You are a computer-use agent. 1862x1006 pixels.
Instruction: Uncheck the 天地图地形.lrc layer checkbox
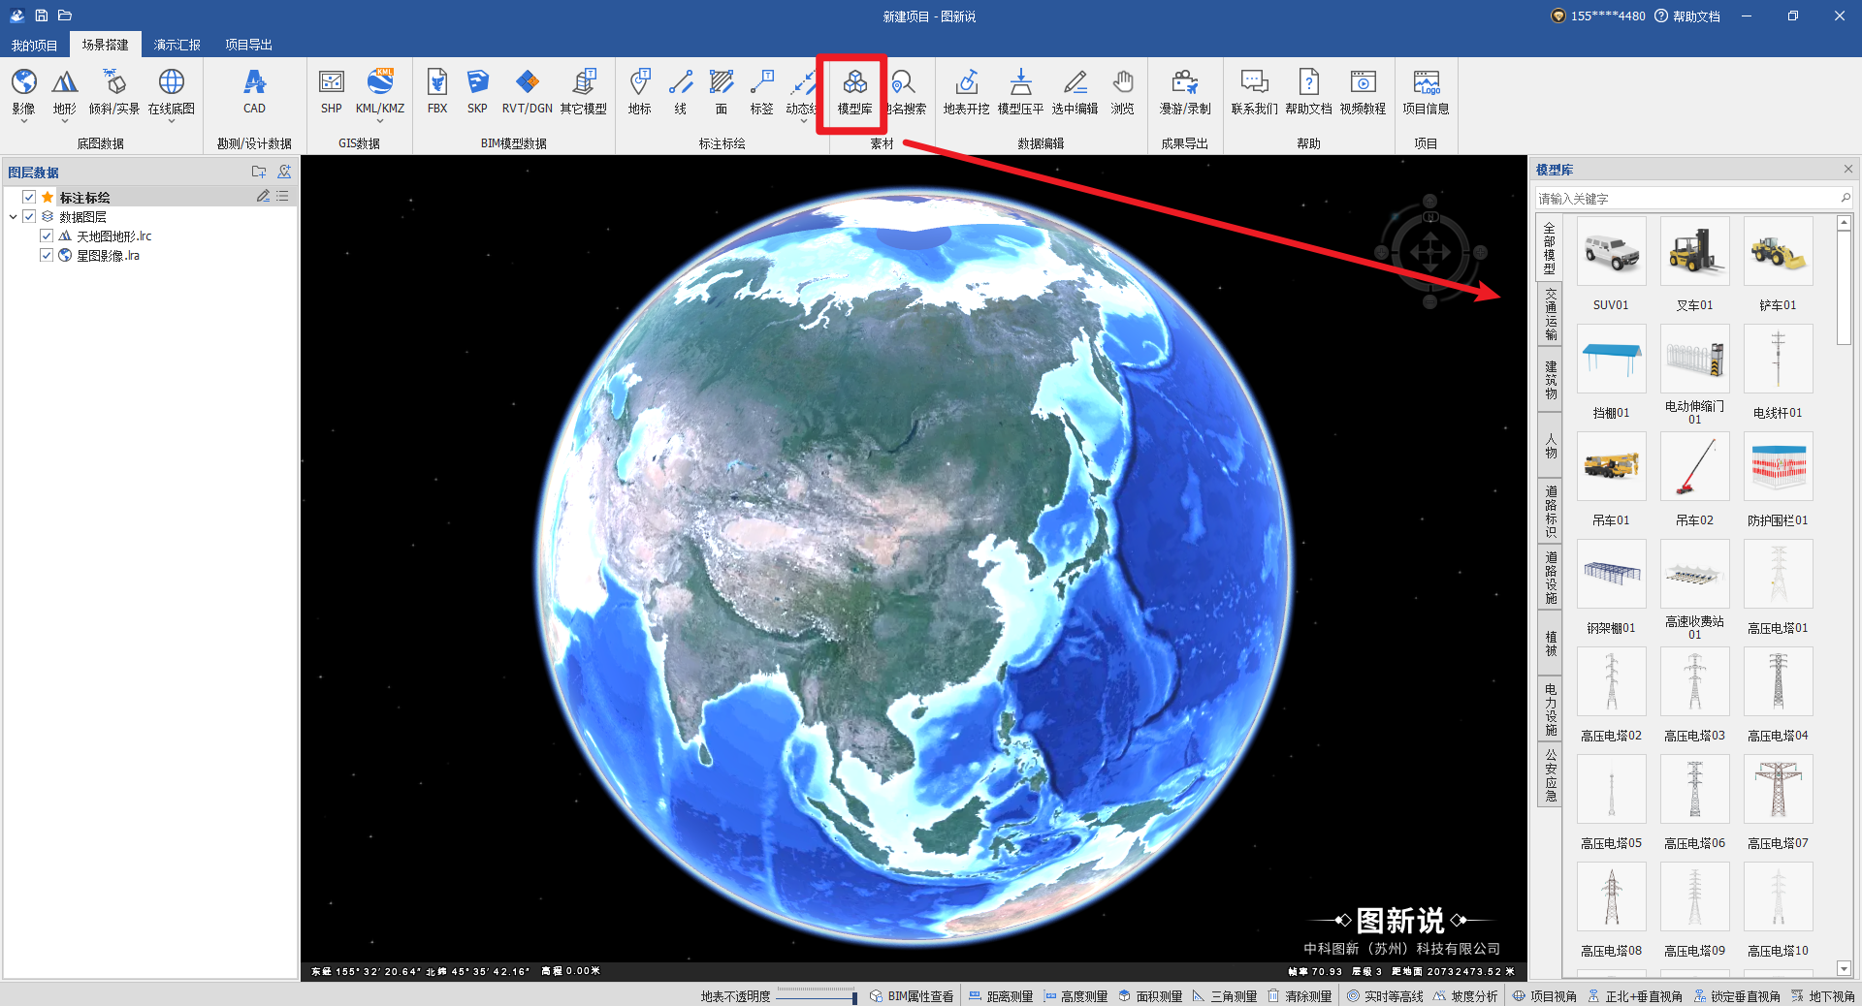coord(47,236)
